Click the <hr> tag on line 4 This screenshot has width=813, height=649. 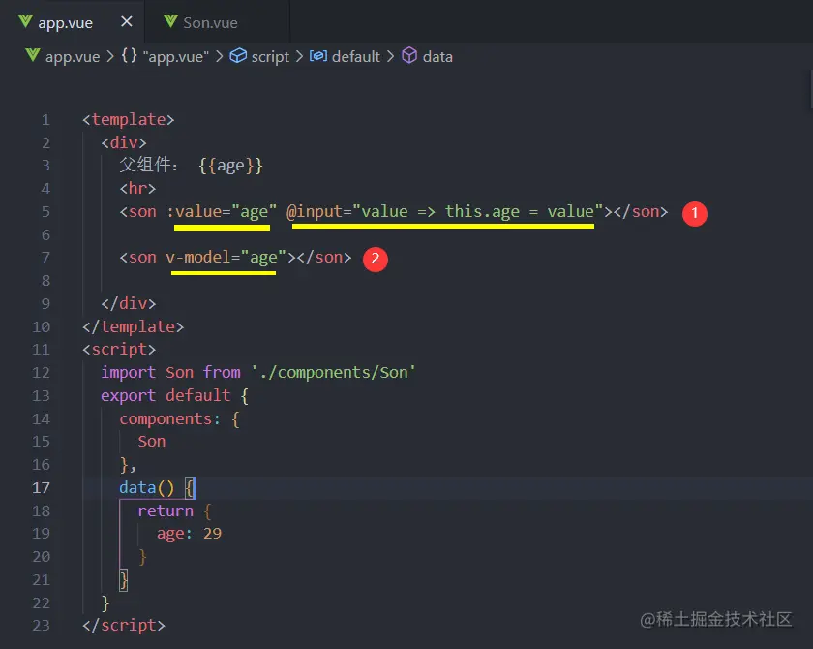click(x=137, y=188)
